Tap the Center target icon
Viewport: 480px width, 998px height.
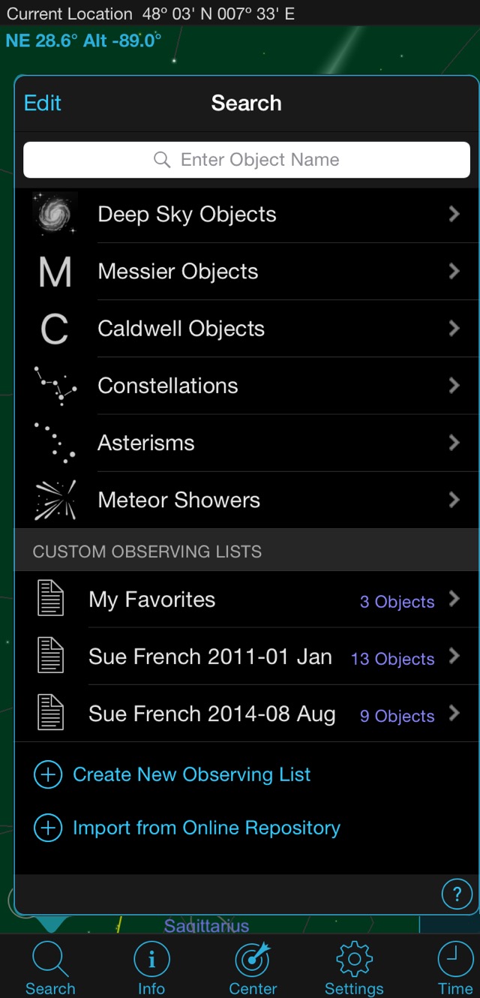pyautogui.click(x=253, y=960)
